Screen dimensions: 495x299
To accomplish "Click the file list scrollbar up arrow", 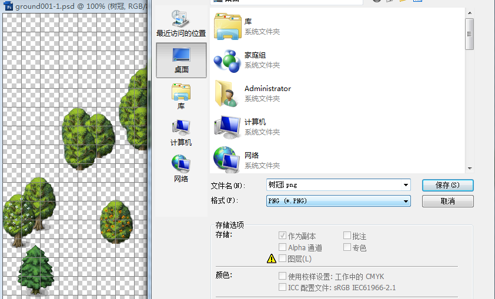I will [470, 13].
